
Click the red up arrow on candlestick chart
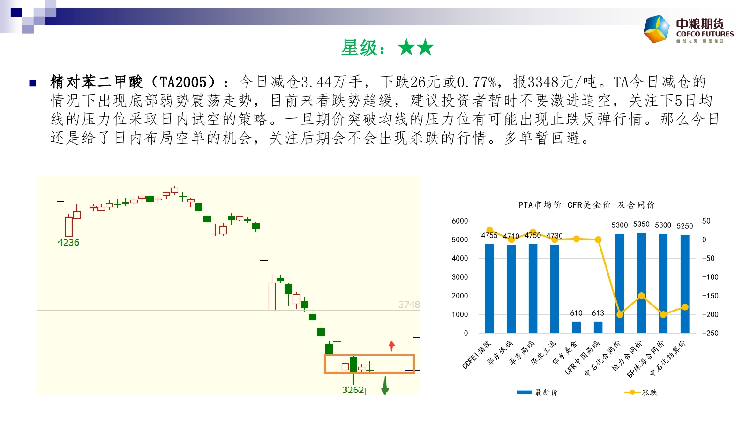392,346
